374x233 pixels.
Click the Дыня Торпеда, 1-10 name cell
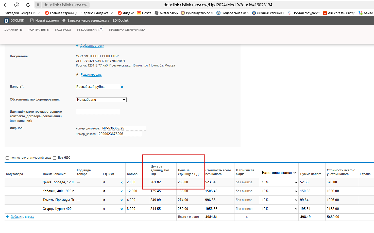pos(58,182)
